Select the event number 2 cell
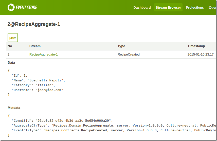 click(x=17, y=55)
